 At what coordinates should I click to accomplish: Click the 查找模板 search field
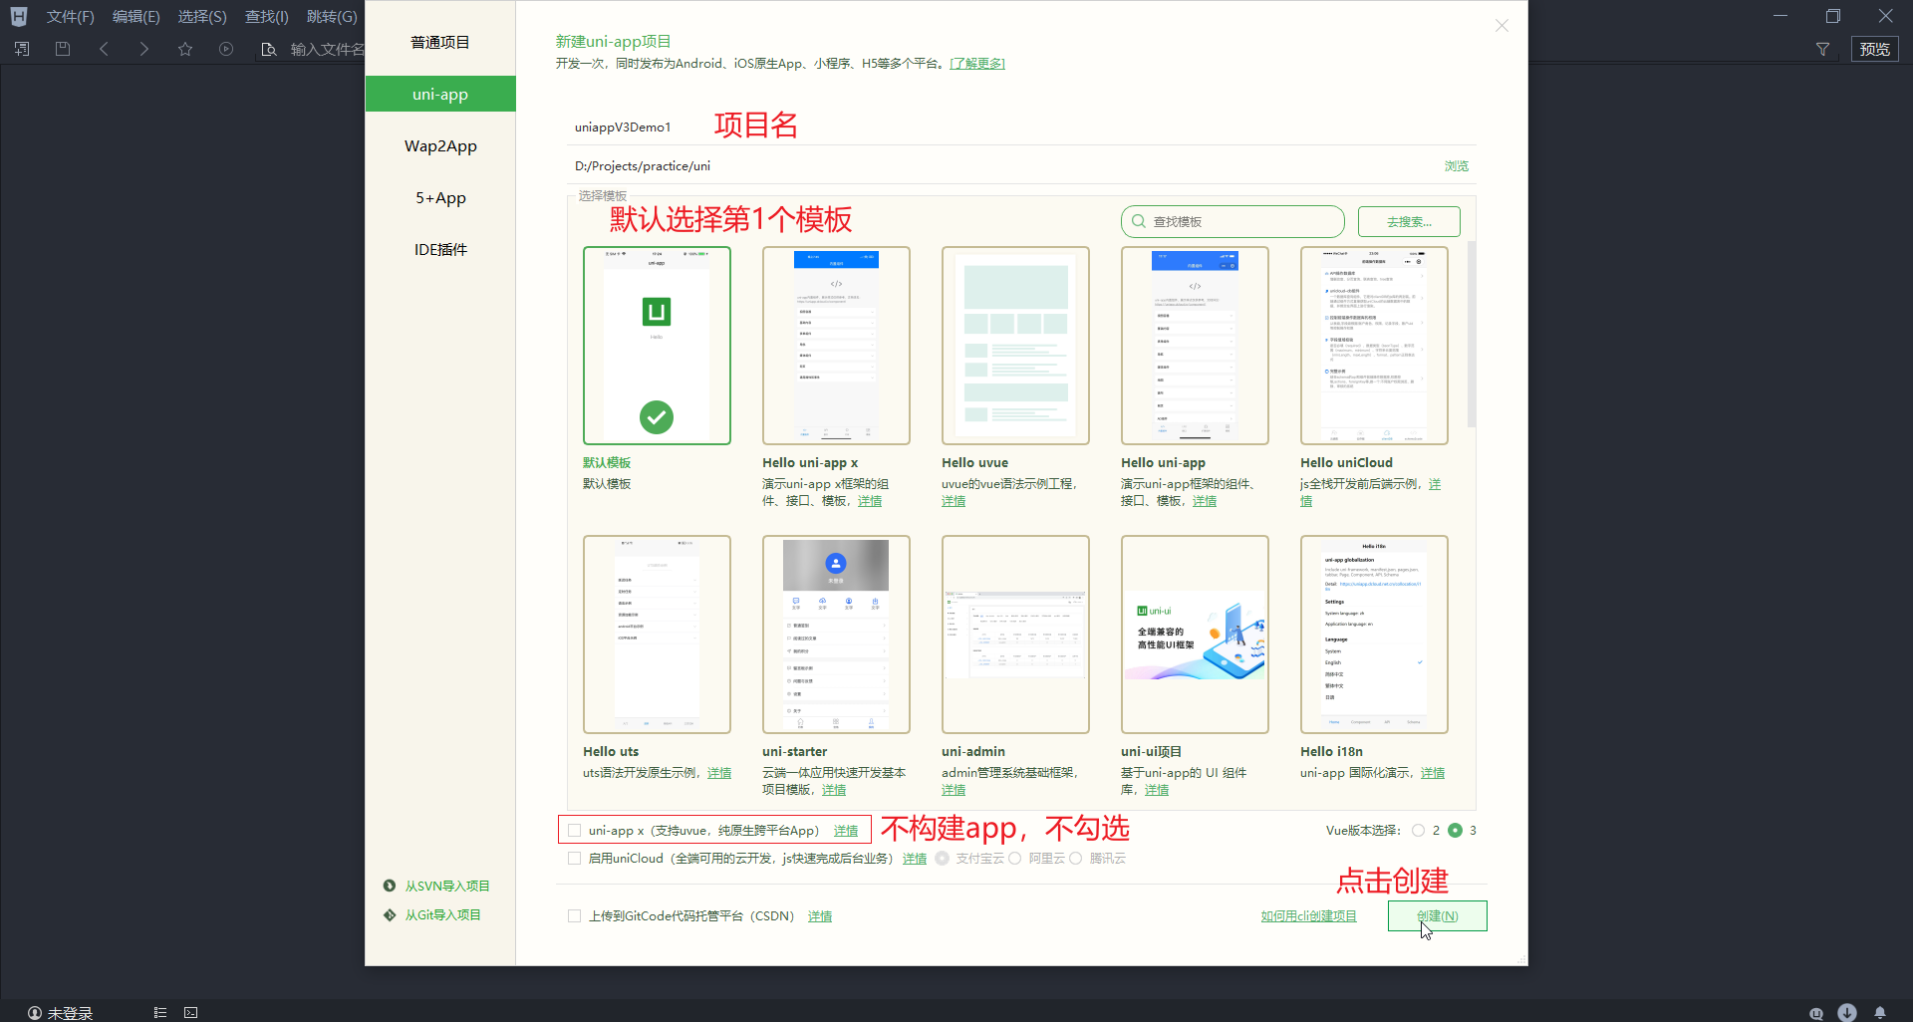point(1232,221)
